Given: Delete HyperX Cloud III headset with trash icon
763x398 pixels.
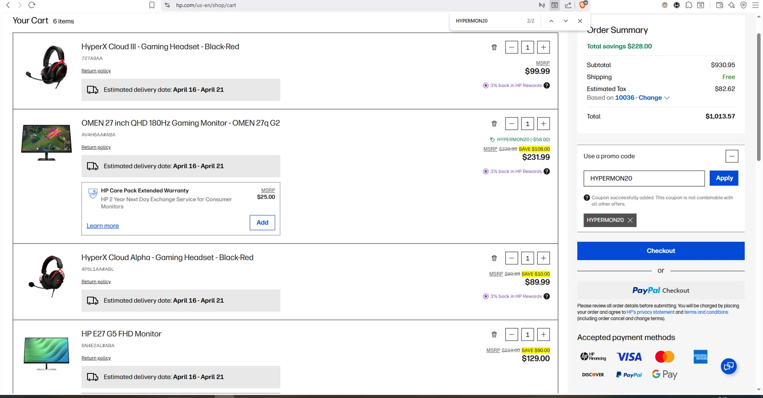Looking at the screenshot, I should pos(494,47).
